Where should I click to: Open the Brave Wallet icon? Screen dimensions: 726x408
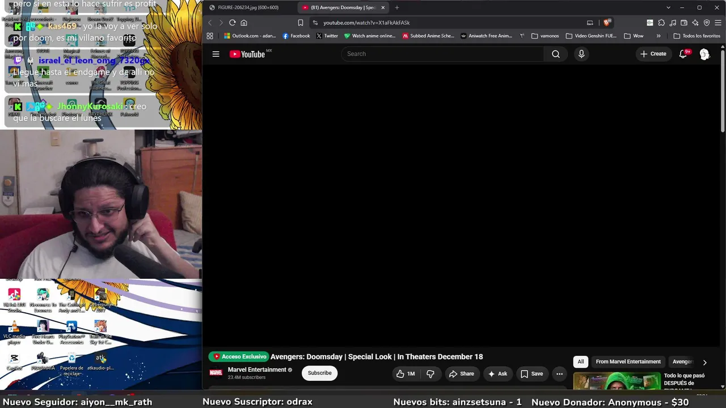point(684,23)
